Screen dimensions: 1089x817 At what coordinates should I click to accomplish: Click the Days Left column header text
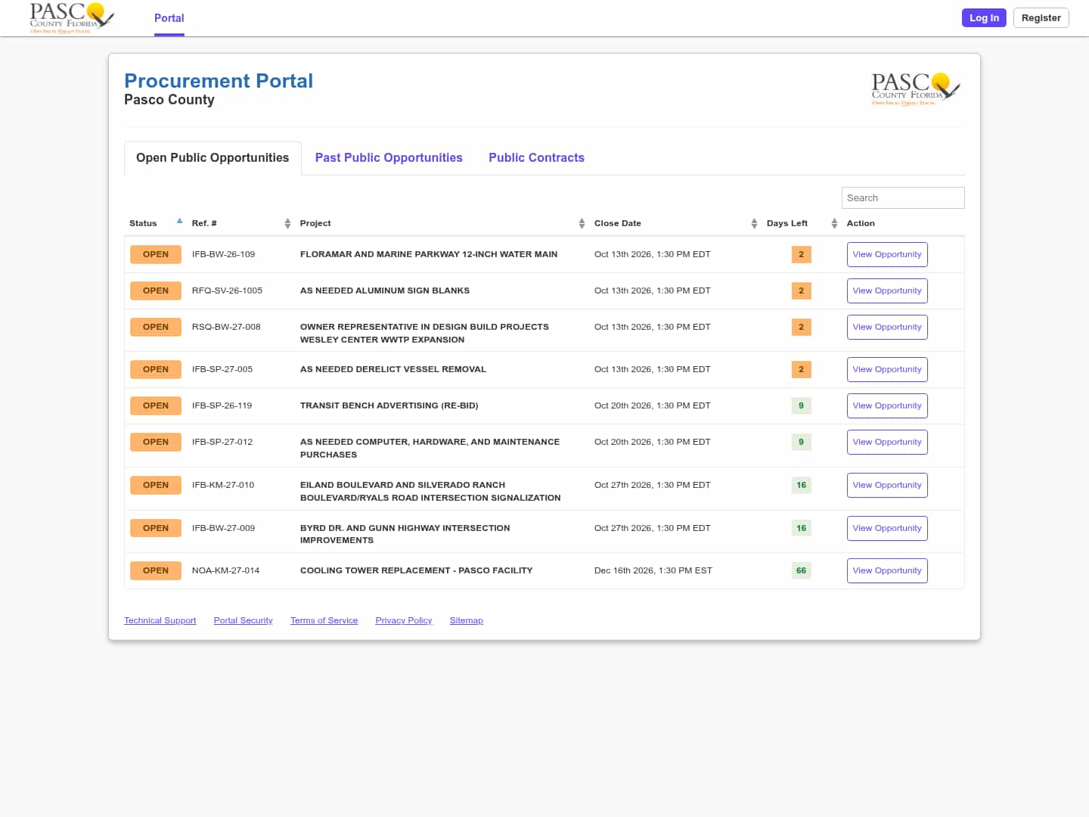787,223
